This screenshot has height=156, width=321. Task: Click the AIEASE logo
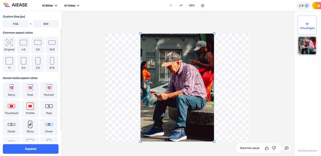click(15, 5)
